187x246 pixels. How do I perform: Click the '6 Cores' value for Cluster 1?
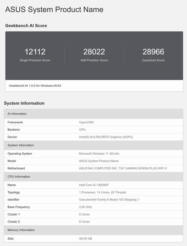[84, 215]
